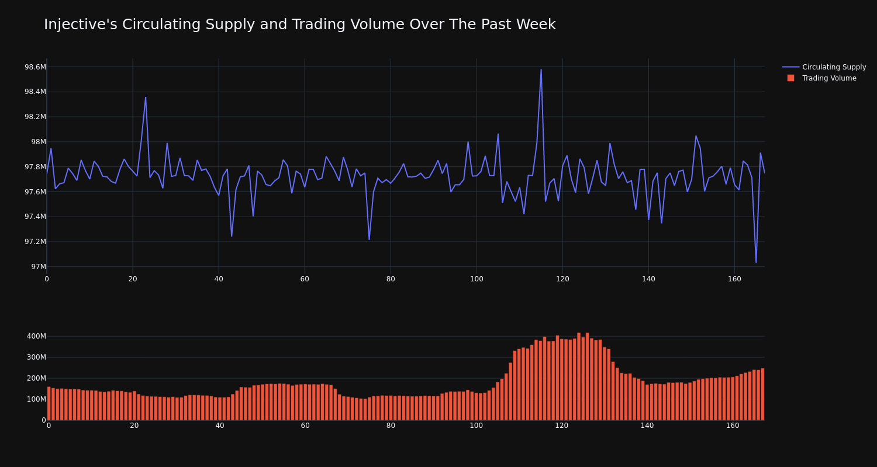The image size is (877, 467).
Task: Click the 98.4M y-axis label
Action: point(35,92)
